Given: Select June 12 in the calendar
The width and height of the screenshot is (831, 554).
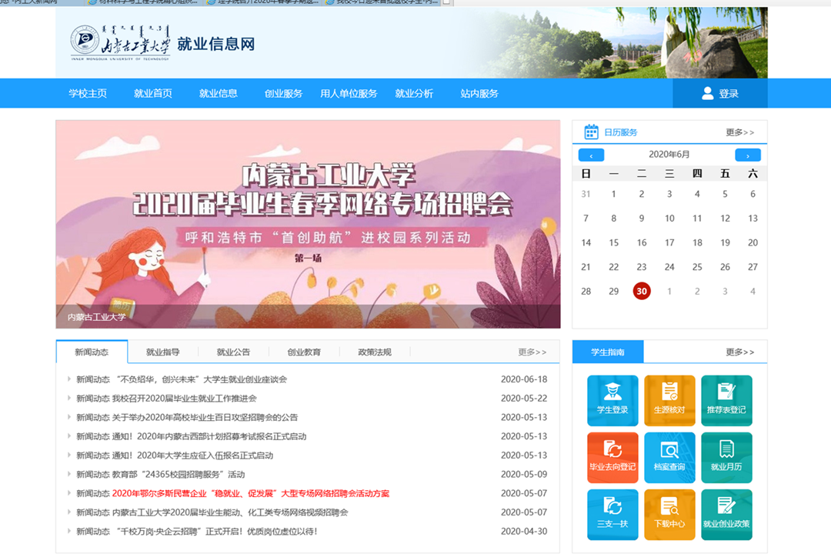Looking at the screenshot, I should tap(725, 219).
